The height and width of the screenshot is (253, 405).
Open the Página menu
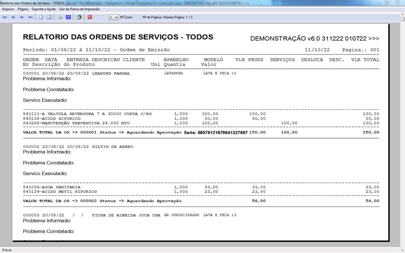(x=23, y=9)
